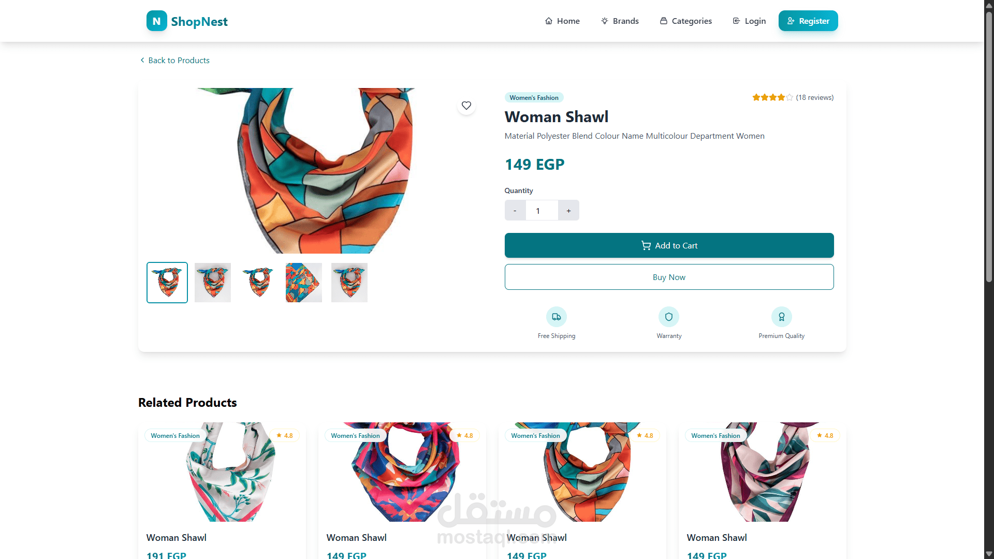Open the Brands menu item
Viewport: 994px width, 559px height.
(x=620, y=21)
